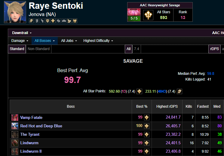Click the twin-blade icon ending the job row
The image size is (224, 156).
click(75, 21)
